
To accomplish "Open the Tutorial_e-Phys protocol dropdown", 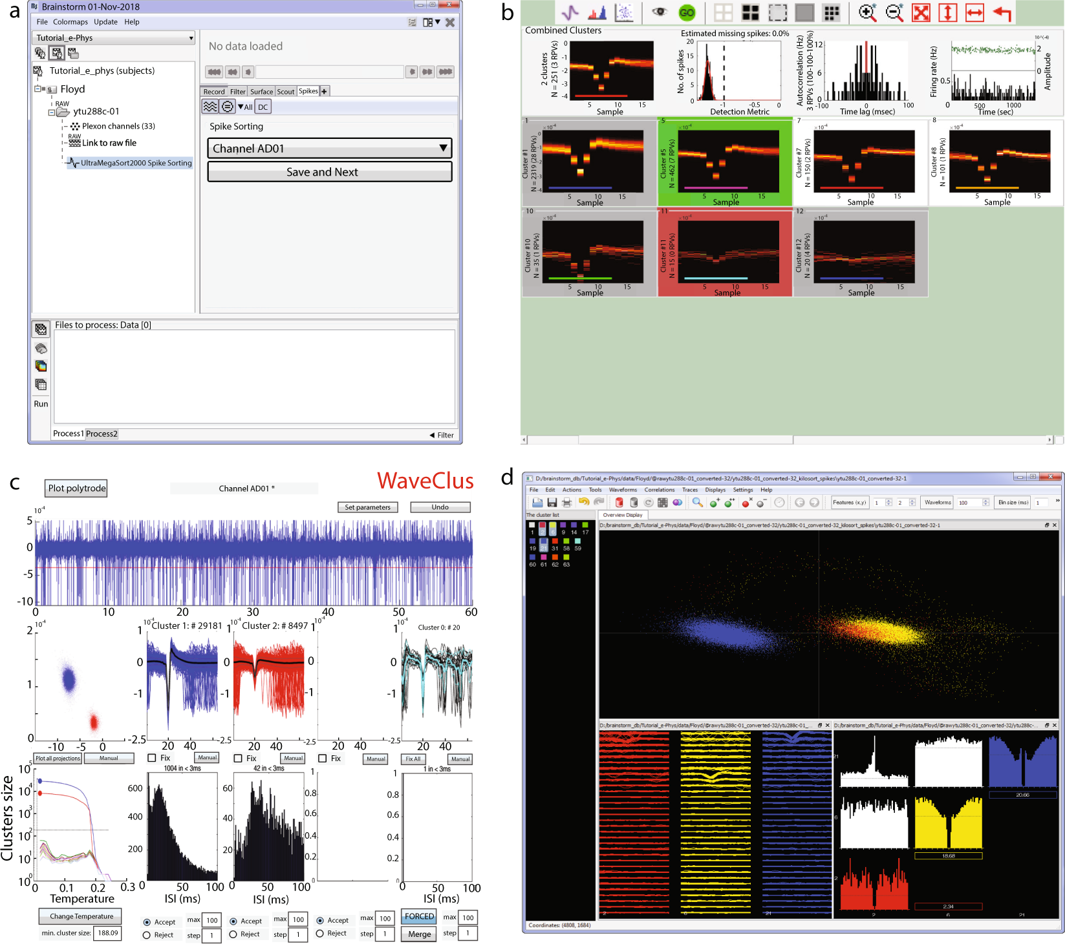I will (x=114, y=38).
